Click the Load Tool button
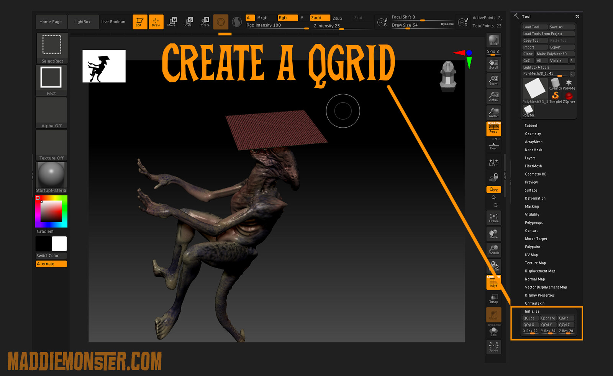The height and width of the screenshot is (376, 613). 535,27
